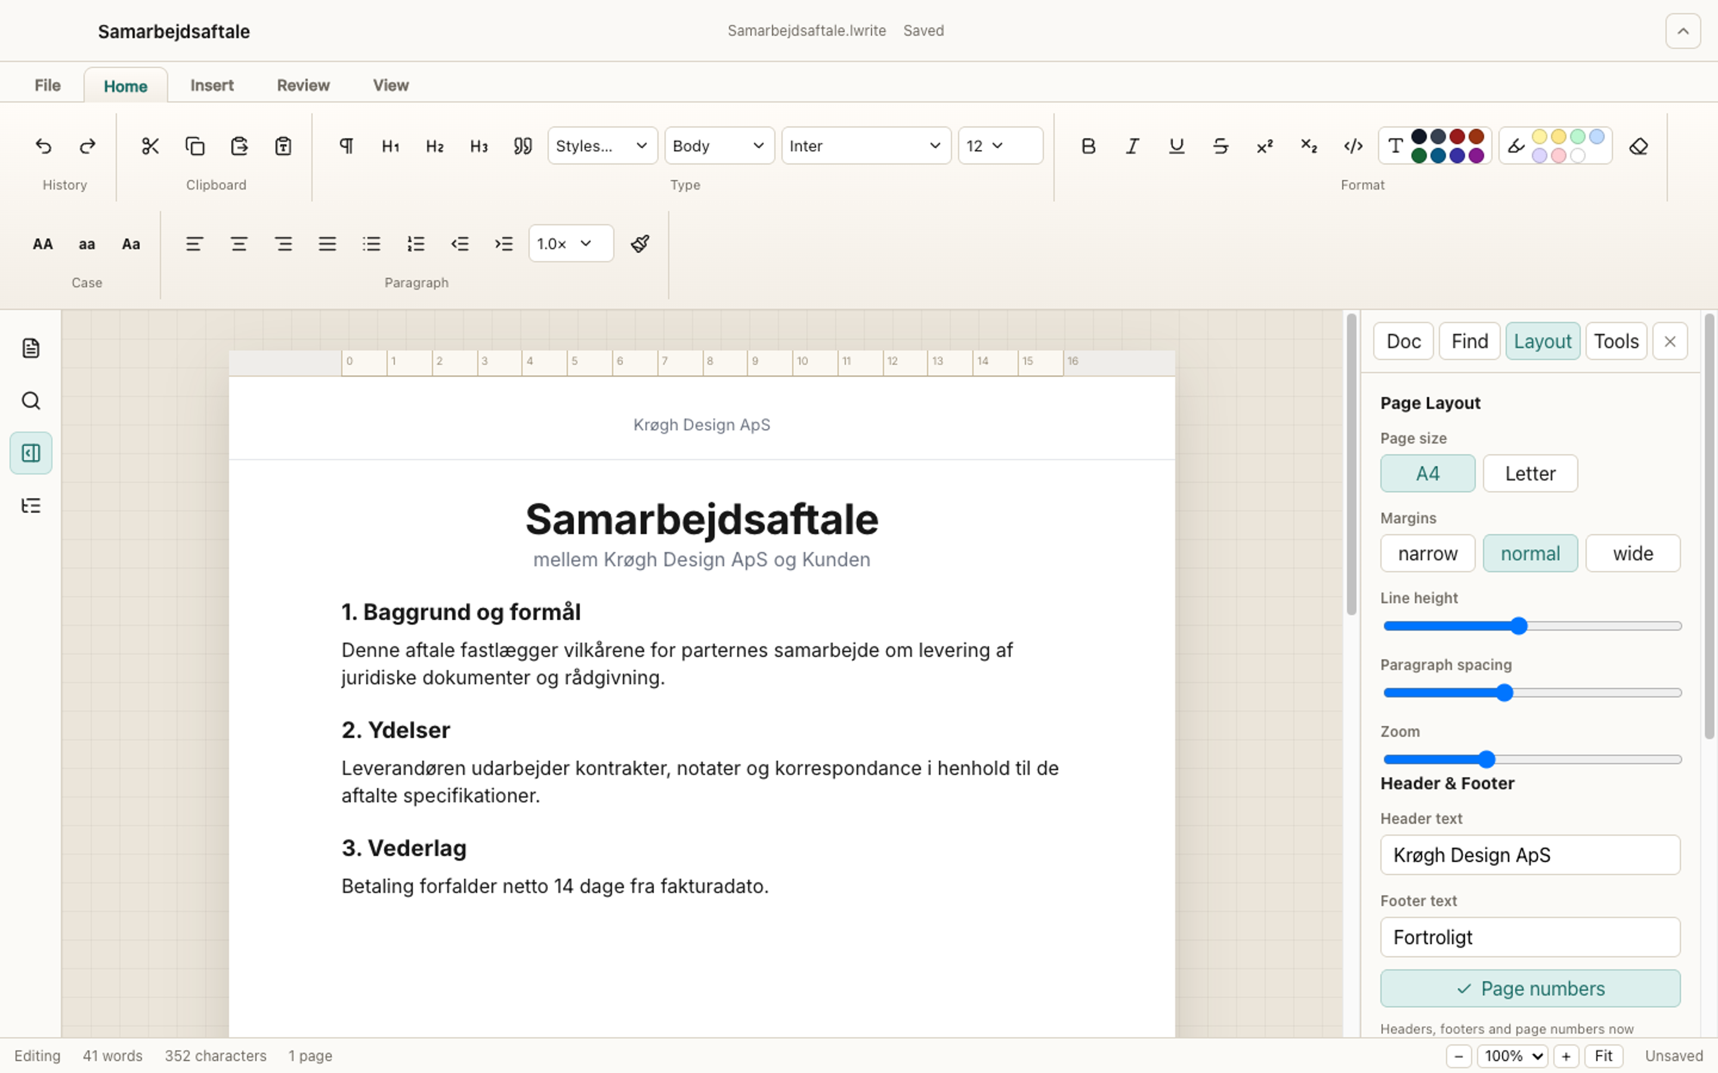The width and height of the screenshot is (1718, 1073).
Task: Open the Styles dropdown
Action: [602, 146]
